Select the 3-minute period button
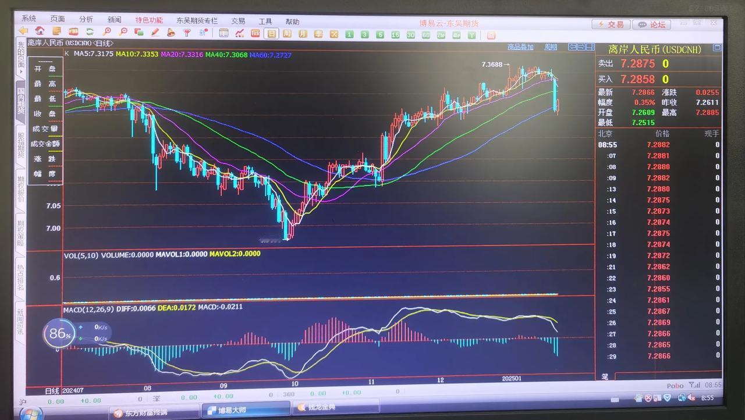The height and width of the screenshot is (420, 745). pos(364,35)
